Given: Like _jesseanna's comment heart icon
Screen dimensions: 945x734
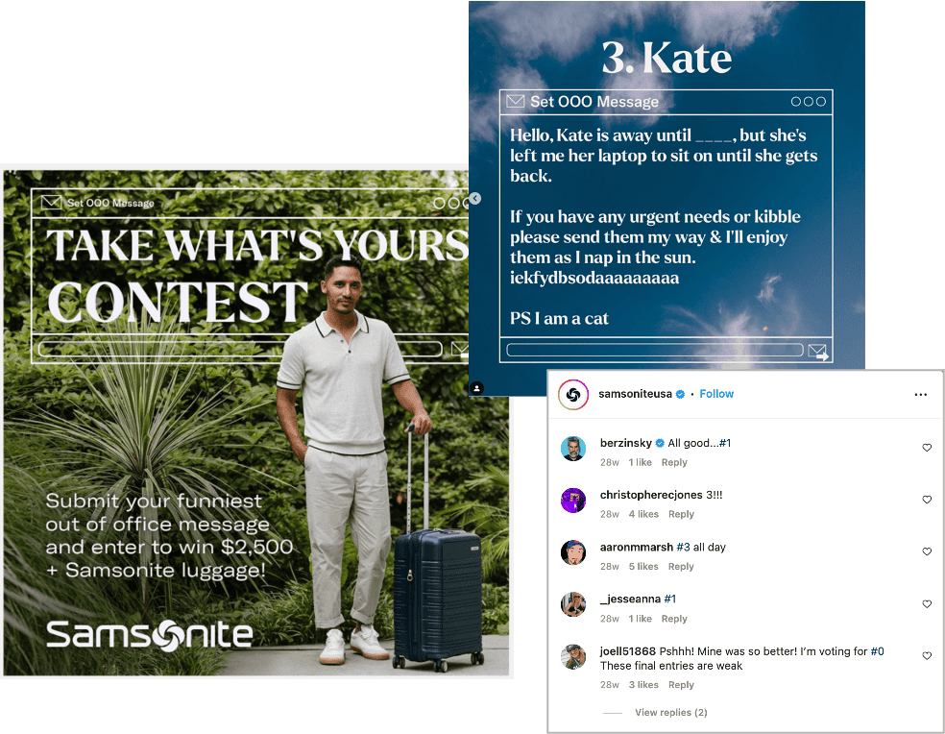Looking at the screenshot, I should coord(927,603).
